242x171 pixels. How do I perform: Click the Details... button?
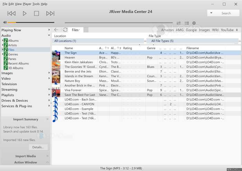click(x=38, y=147)
